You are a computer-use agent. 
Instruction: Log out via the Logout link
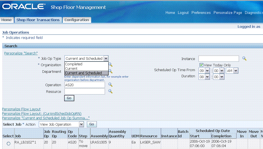[x=183, y=13]
